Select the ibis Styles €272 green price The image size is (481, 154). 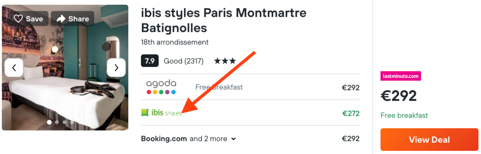(351, 113)
